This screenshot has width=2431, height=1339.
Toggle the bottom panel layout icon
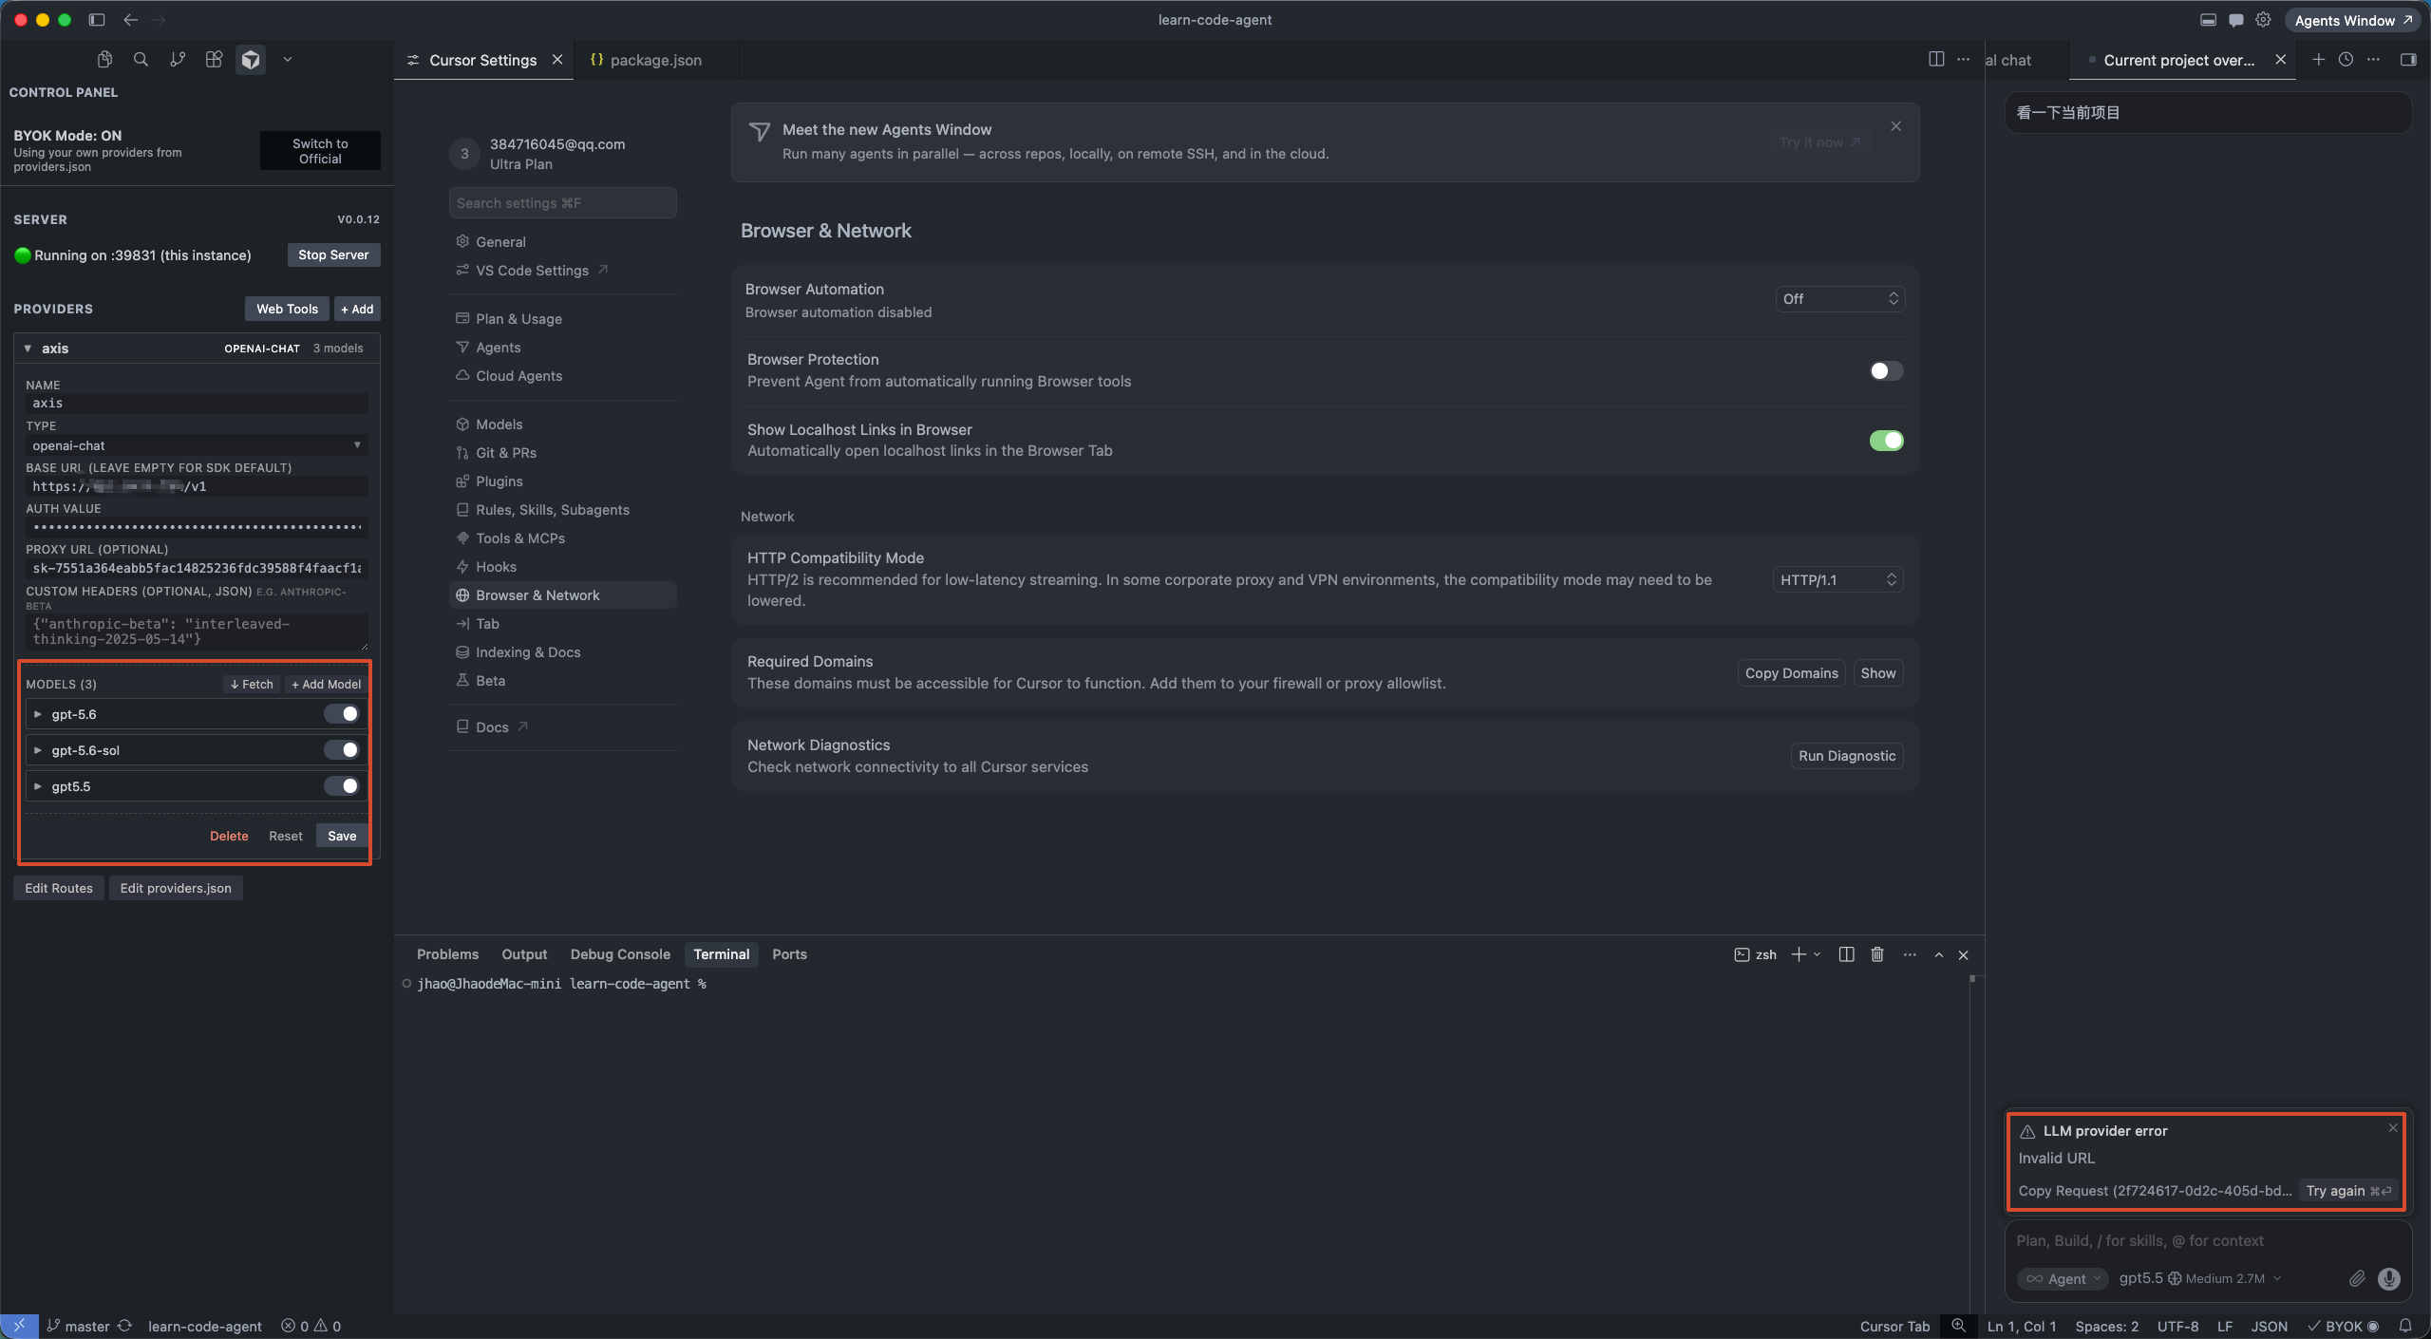click(x=2208, y=20)
